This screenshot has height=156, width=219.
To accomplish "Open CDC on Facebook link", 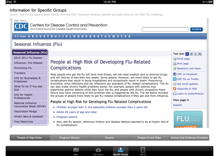I will tap(187, 74).
